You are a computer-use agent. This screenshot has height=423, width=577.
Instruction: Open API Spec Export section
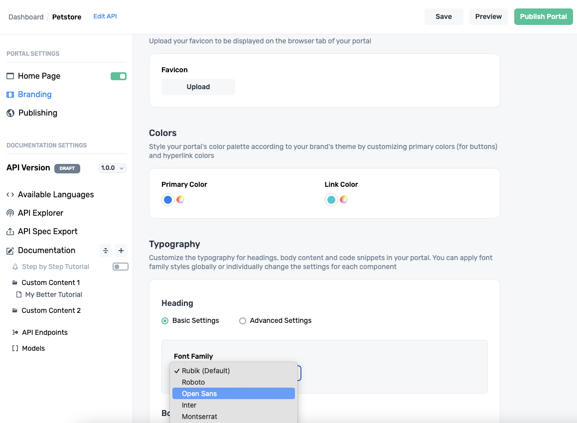point(48,231)
